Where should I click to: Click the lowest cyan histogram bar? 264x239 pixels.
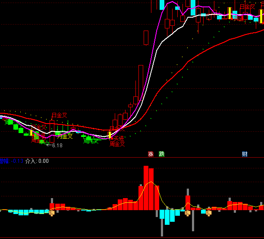tap(167, 217)
